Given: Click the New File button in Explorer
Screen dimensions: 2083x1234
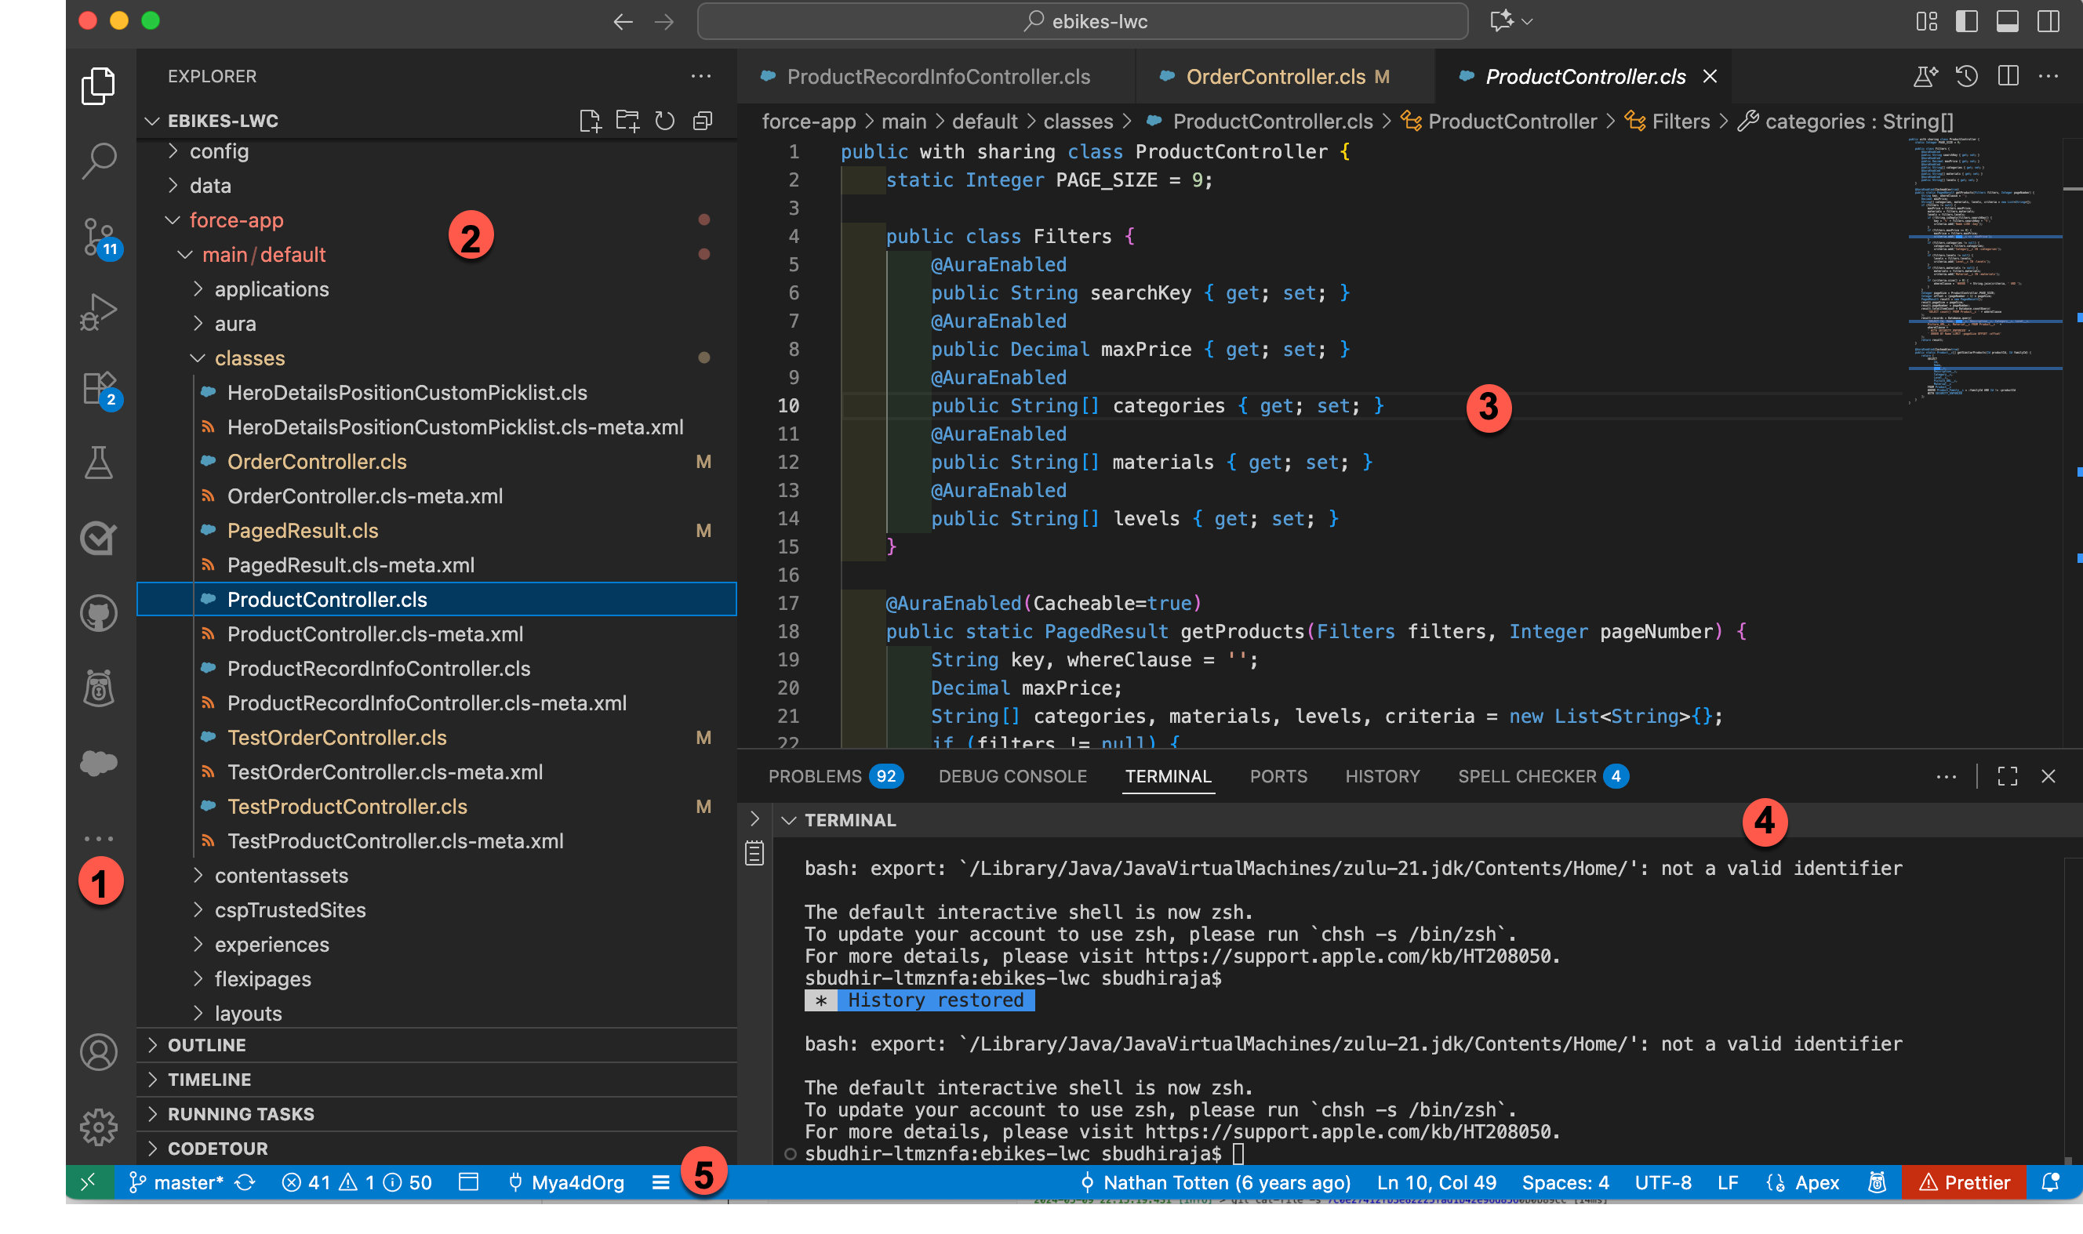Looking at the screenshot, I should pyautogui.click(x=591, y=121).
